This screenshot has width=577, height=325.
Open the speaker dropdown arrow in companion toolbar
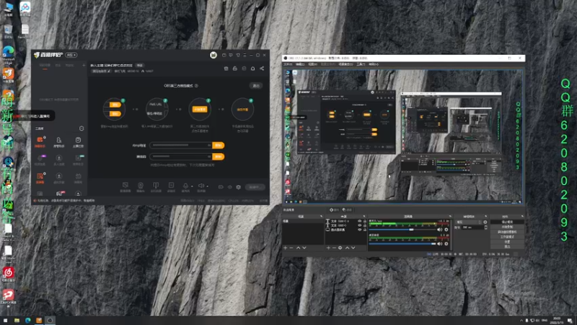click(x=208, y=186)
